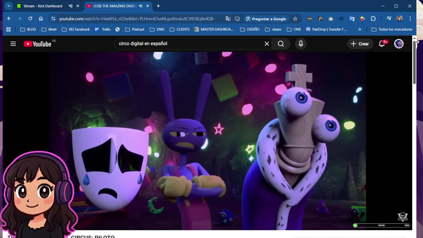Viewport: 423px width, 238px height.
Task: Open the DISEÑO bookmark folder
Action: point(250,29)
